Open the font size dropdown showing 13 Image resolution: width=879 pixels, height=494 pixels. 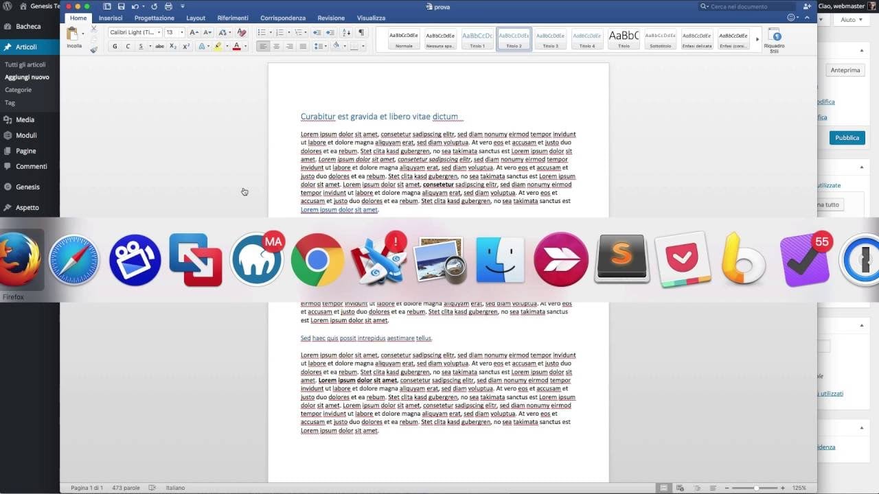pos(174,32)
